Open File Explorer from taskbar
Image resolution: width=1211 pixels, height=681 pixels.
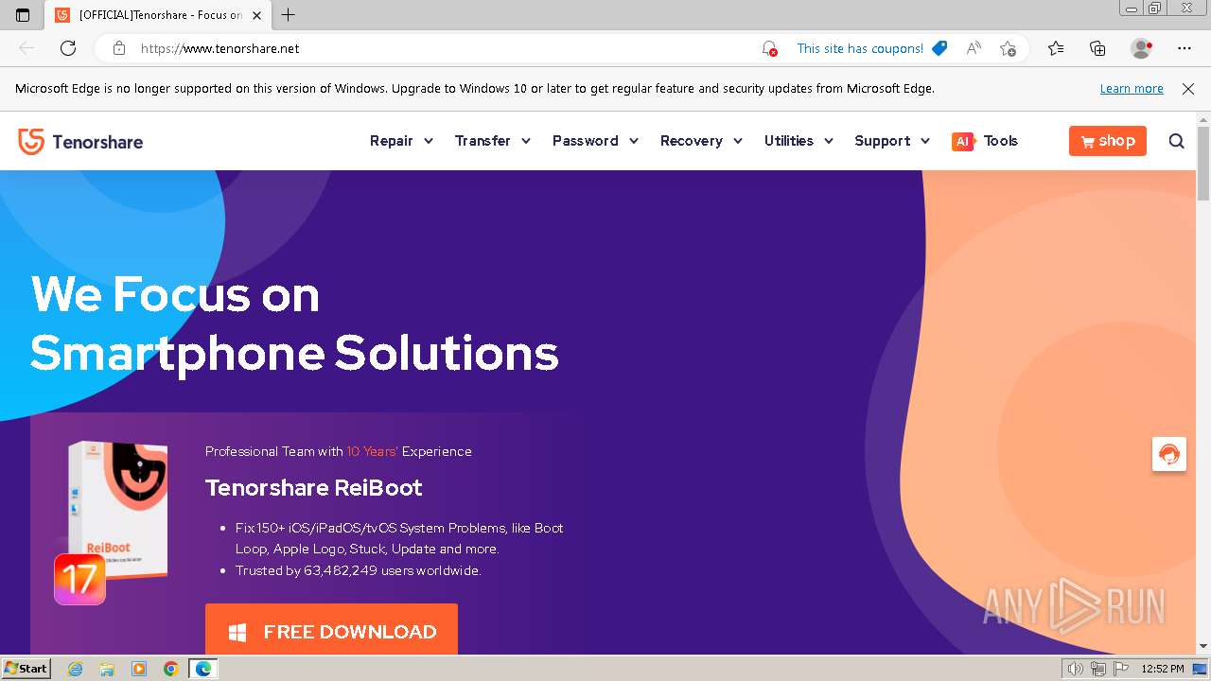107,669
